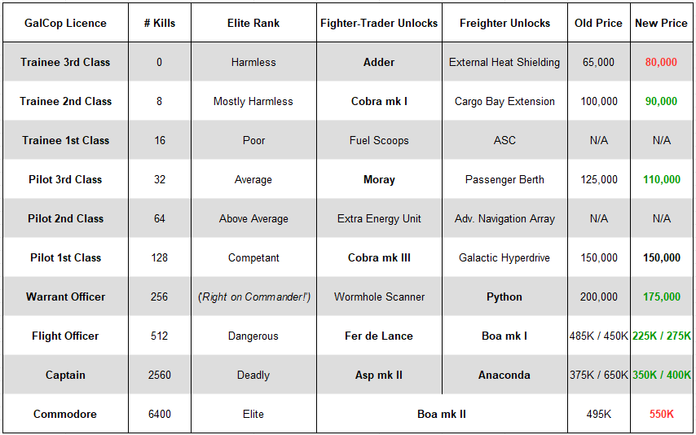Click the Fighter-Trader Unlocks column header
696x435 pixels.
click(x=379, y=23)
